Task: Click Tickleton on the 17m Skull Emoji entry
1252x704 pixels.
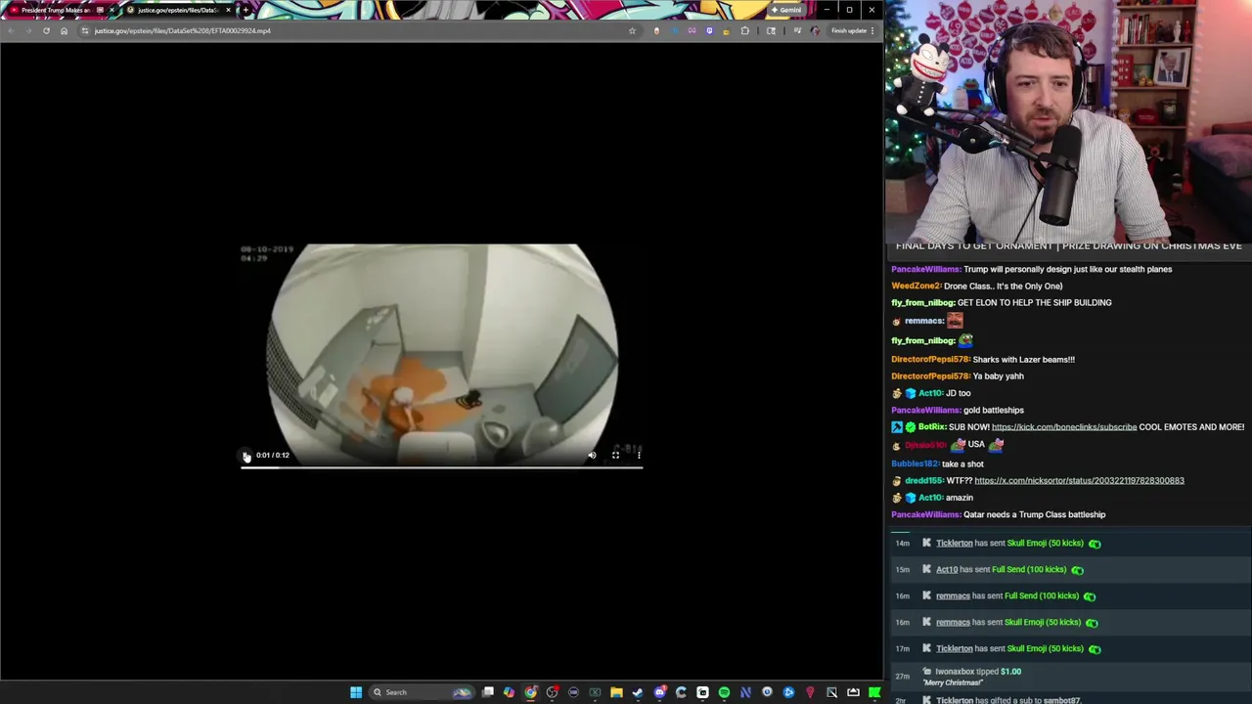Action: click(x=954, y=648)
